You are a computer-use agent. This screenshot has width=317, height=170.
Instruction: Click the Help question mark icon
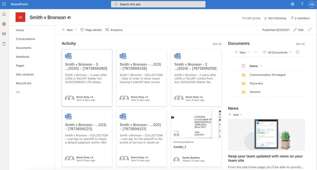coord(302,4)
